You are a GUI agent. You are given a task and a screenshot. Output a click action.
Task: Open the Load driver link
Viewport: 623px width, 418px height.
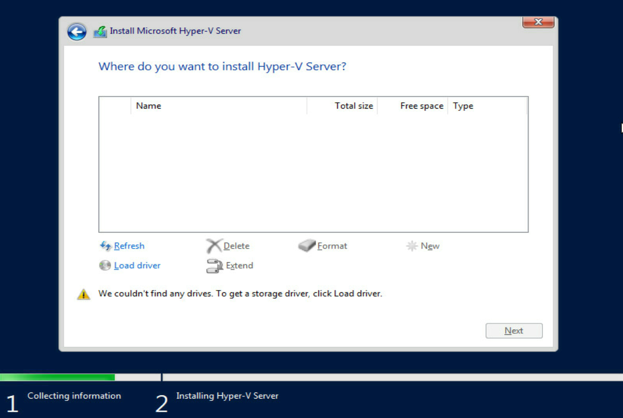(x=137, y=265)
